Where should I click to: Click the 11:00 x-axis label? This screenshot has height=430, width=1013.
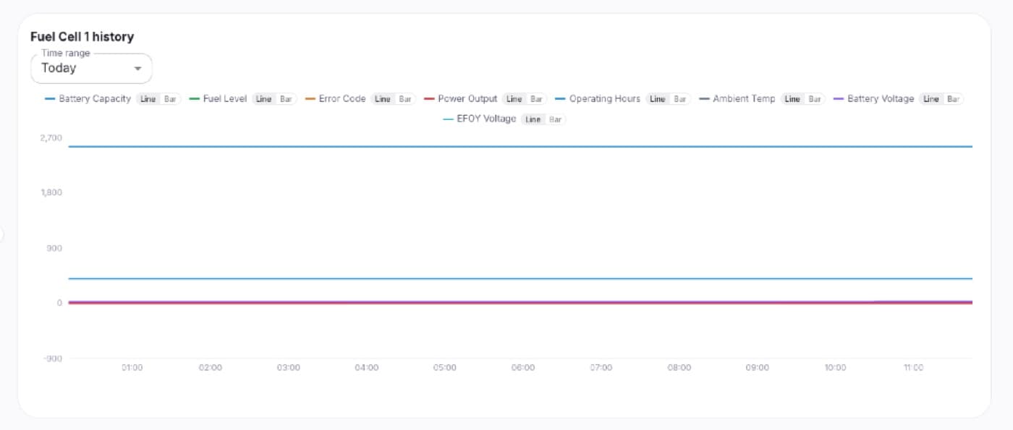point(913,368)
